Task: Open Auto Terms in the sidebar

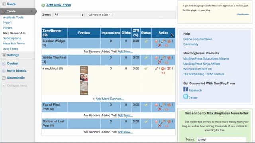Action: point(10,48)
